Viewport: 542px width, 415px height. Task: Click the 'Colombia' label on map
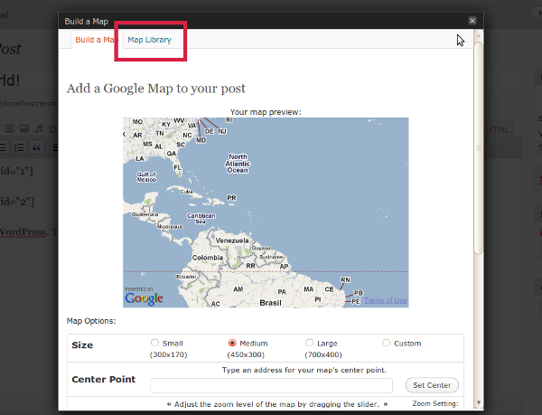(208, 258)
